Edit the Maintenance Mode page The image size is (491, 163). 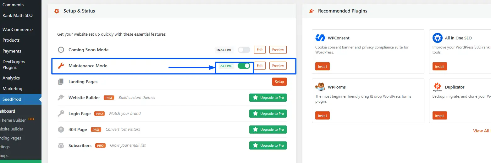pos(260,66)
